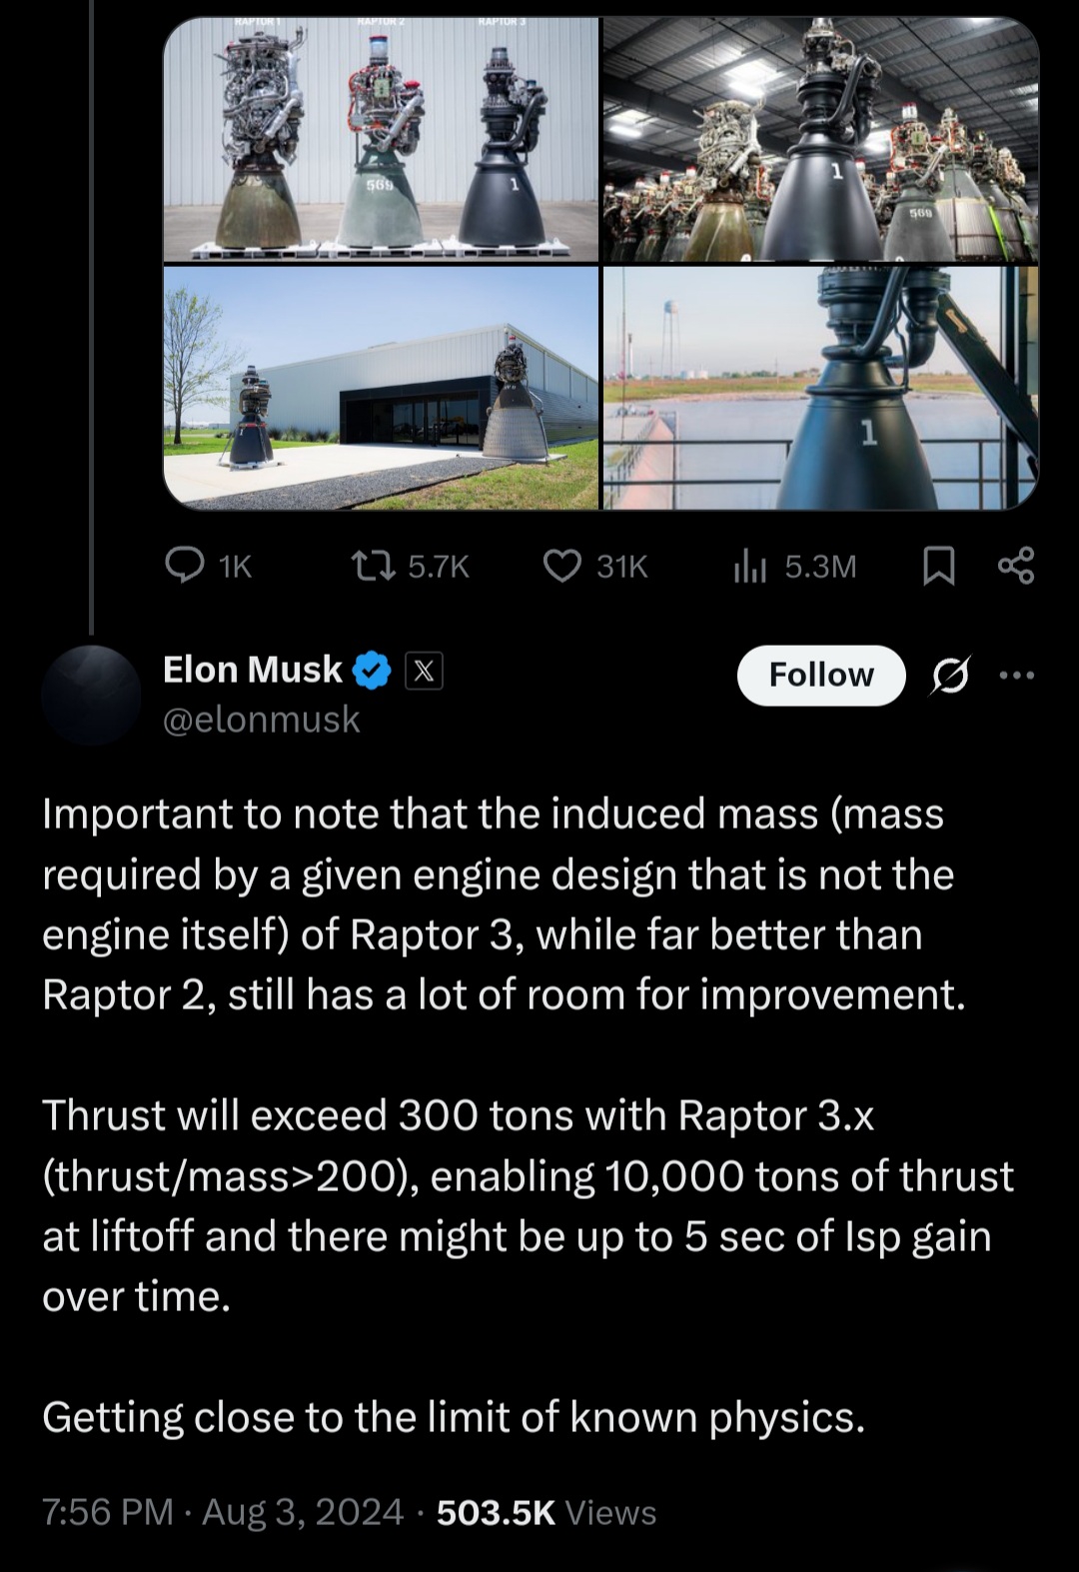Open the share icon on the post
The height and width of the screenshot is (1572, 1079).
coord(1016,566)
